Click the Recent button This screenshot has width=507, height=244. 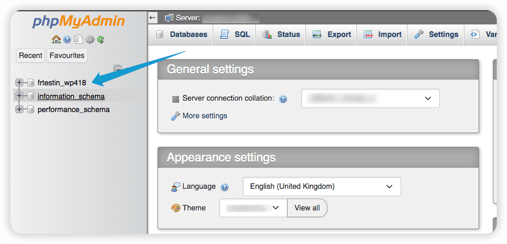point(31,55)
